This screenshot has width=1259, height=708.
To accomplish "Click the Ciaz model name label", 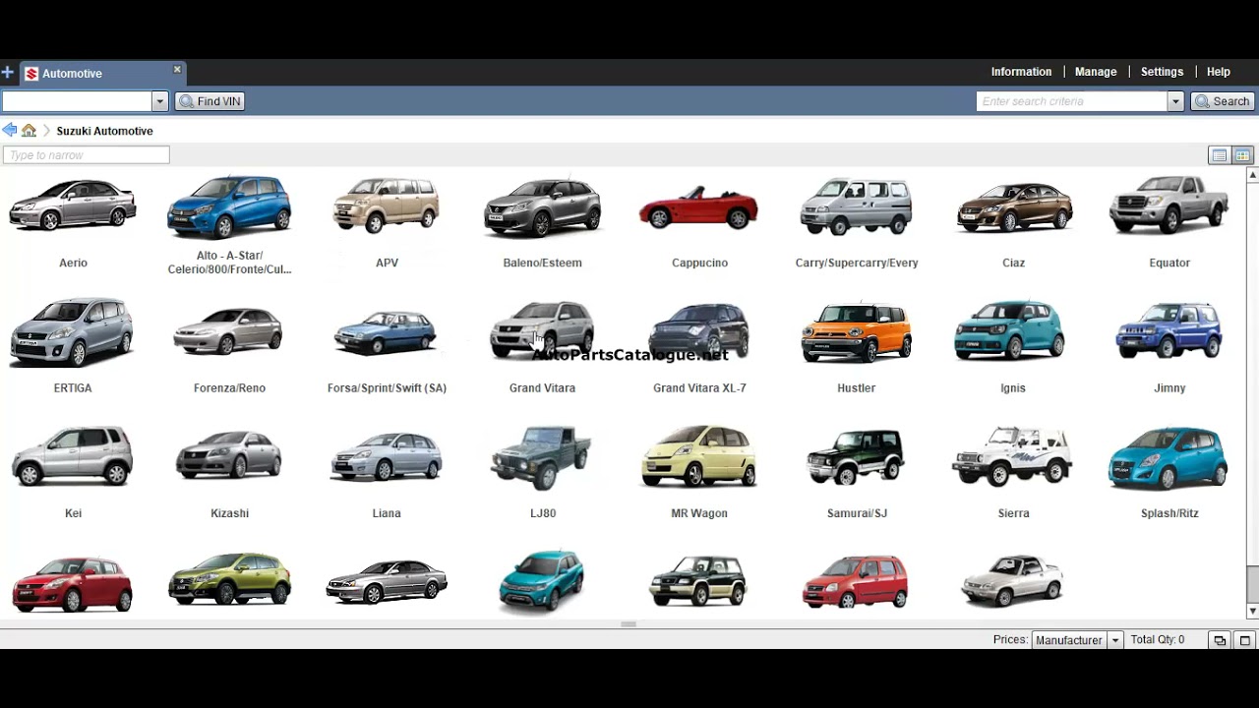I will [x=1013, y=263].
